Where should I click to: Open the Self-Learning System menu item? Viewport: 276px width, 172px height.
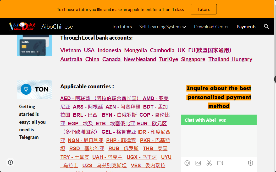tap(160, 26)
